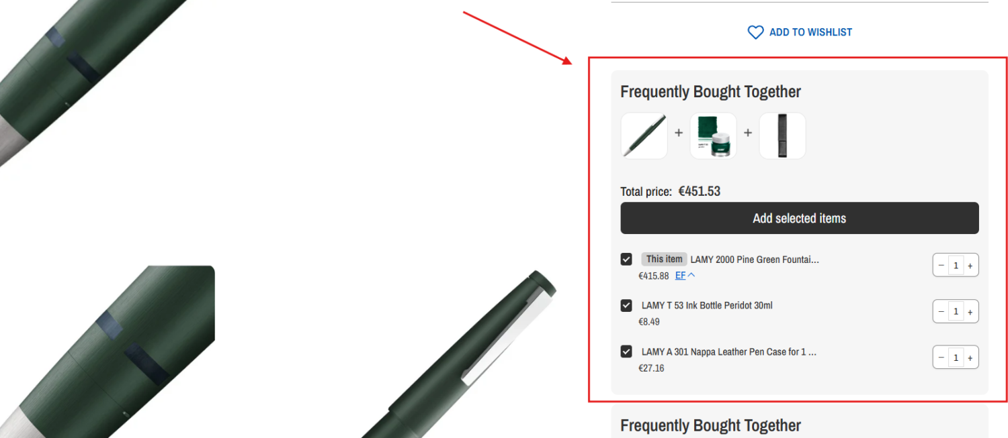Decrease quantity of Nappa leather pen case

[941, 358]
